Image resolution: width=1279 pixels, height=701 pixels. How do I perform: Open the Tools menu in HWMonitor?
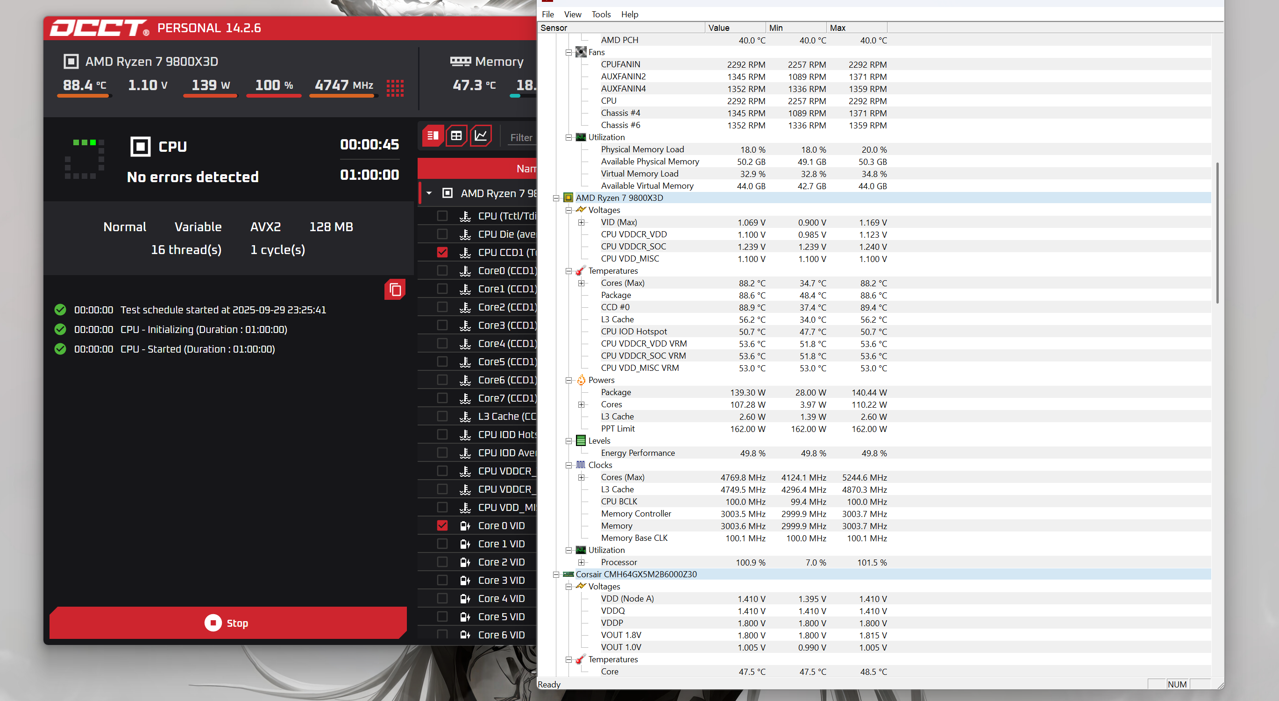pyautogui.click(x=601, y=14)
